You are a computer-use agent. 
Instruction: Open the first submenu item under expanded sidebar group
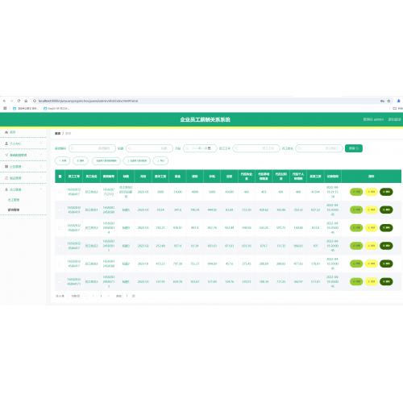(14, 200)
